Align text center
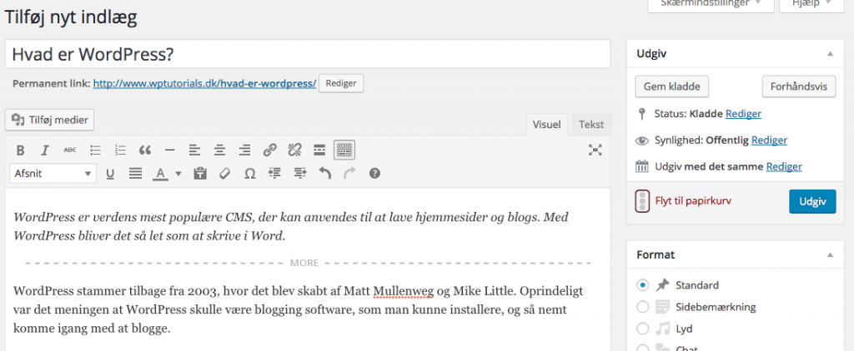This screenshot has width=854, height=351. point(219,151)
